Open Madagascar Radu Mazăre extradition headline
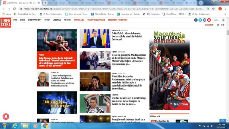Viewport: 229px width, 129px height. (129, 59)
